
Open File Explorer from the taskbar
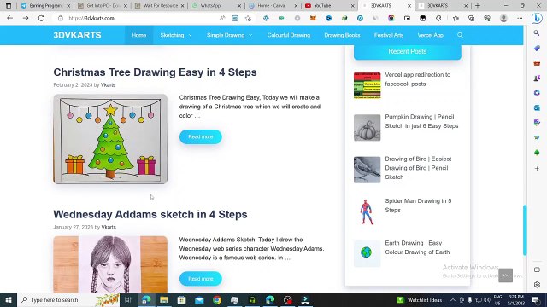[x=164, y=299]
